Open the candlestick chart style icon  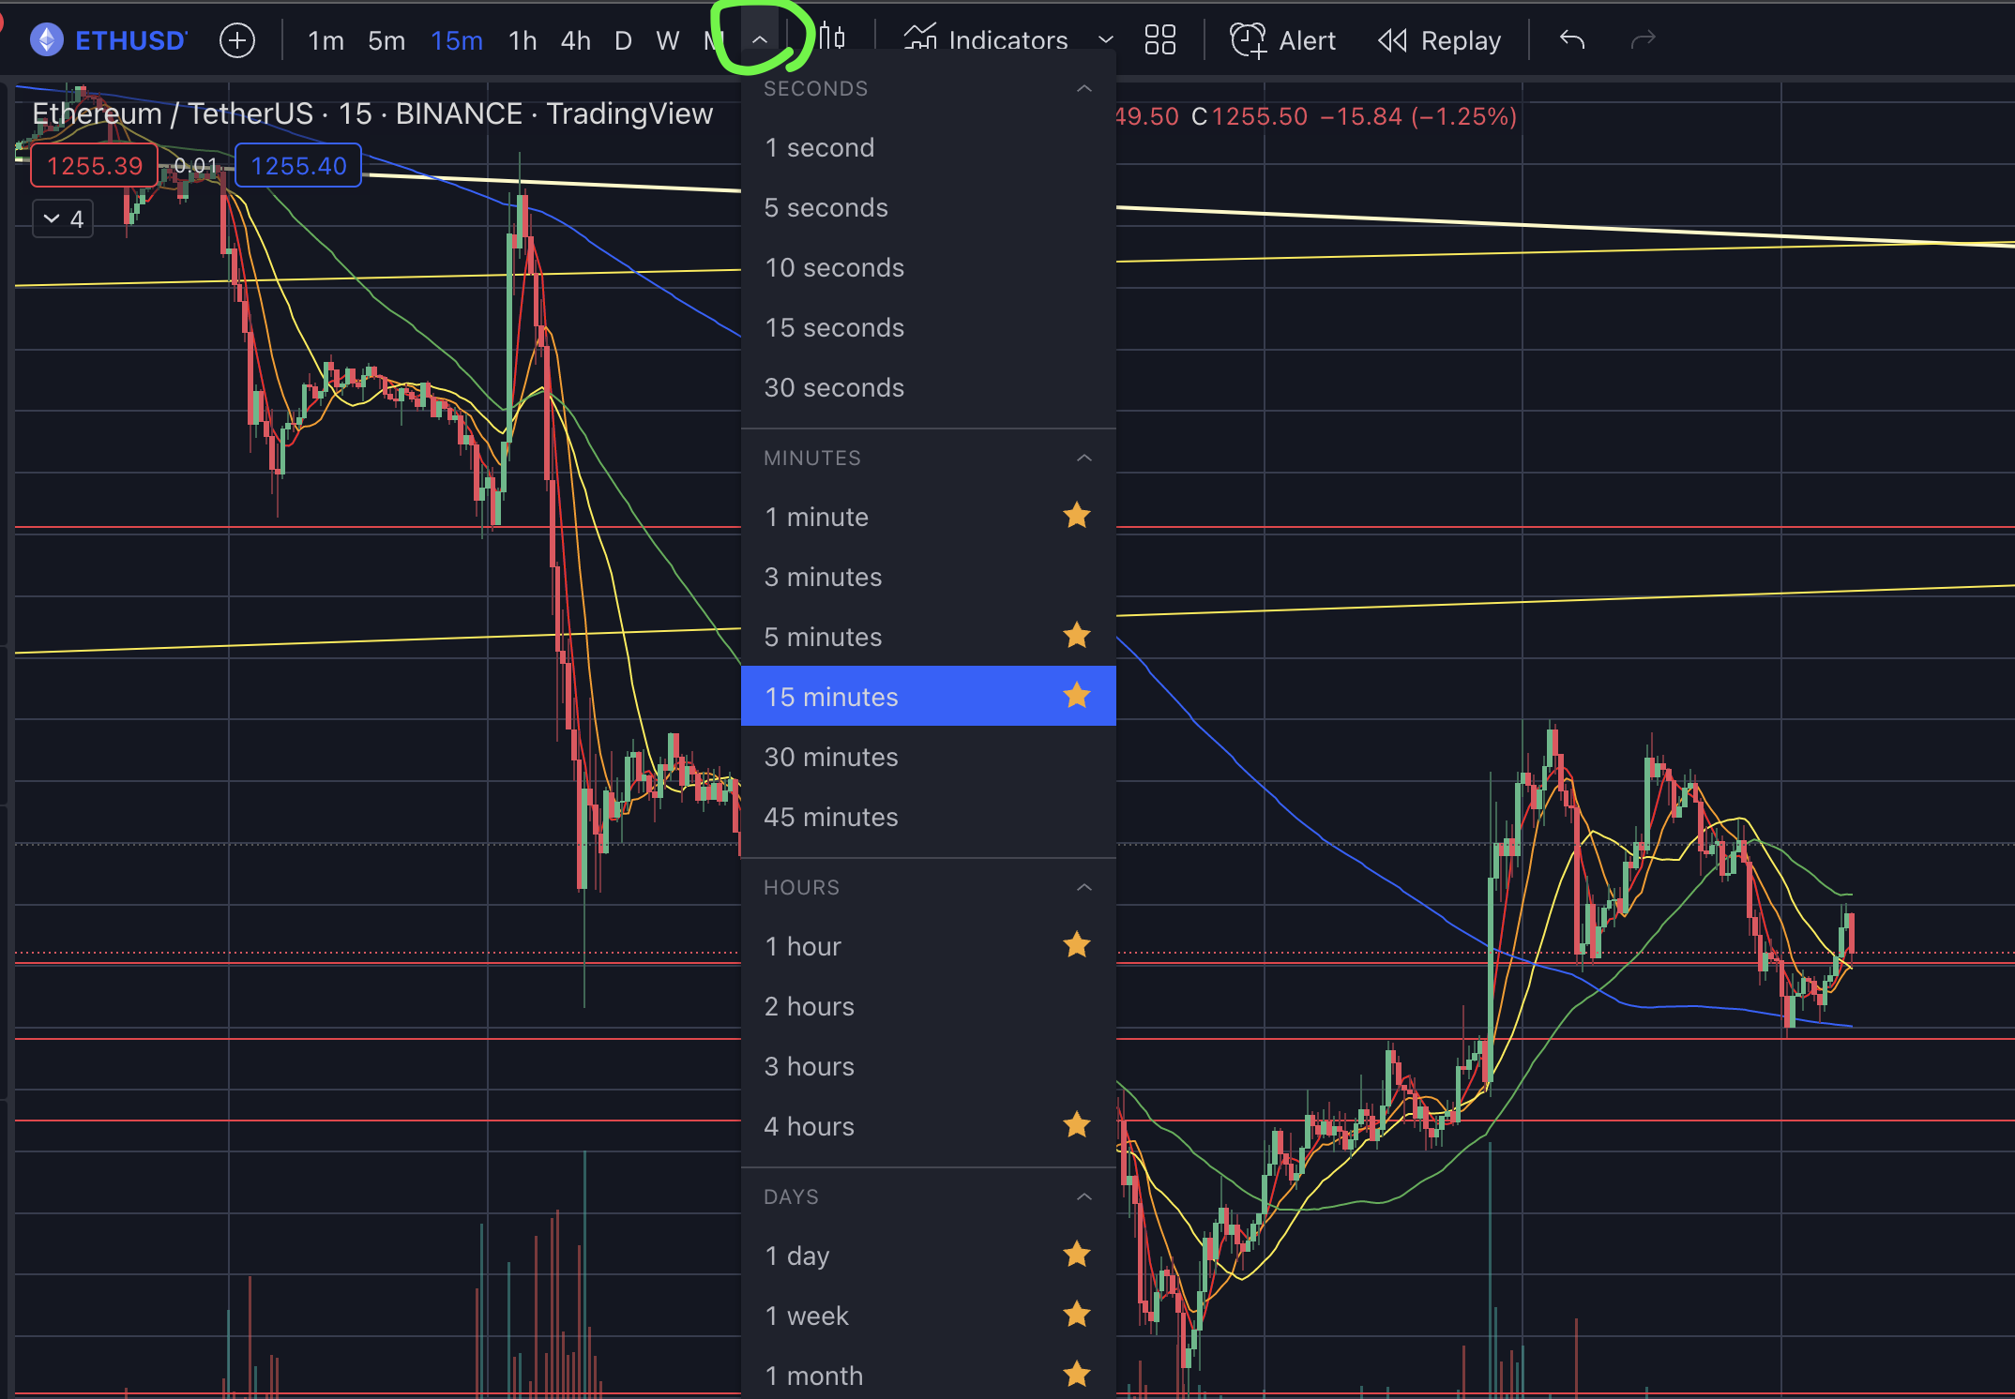pyautogui.click(x=831, y=38)
